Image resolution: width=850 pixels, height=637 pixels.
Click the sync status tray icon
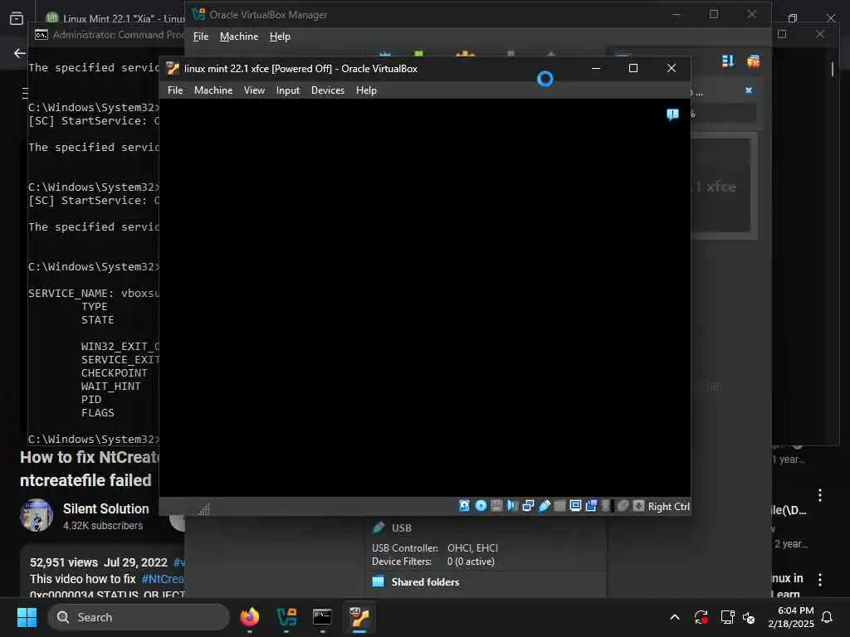pyautogui.click(x=701, y=617)
